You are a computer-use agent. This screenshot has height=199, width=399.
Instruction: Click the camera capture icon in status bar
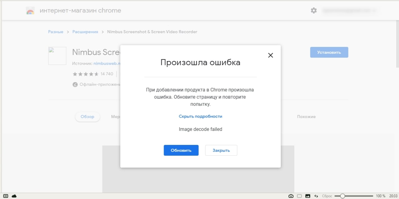291,196
